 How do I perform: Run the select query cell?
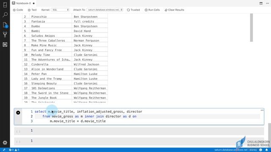pyautogui.click(x=18, y=113)
